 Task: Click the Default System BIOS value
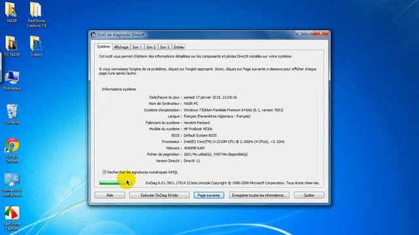pos(200,135)
